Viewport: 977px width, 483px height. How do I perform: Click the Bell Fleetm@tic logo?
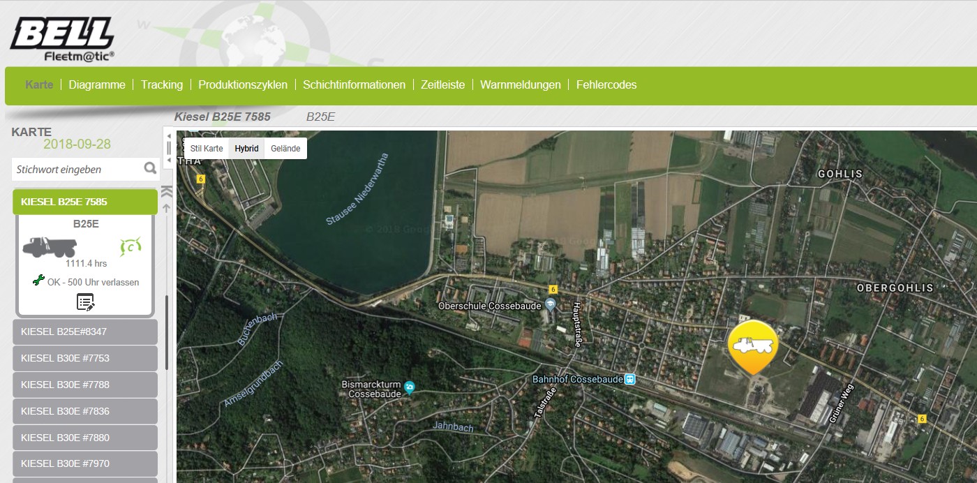click(63, 40)
